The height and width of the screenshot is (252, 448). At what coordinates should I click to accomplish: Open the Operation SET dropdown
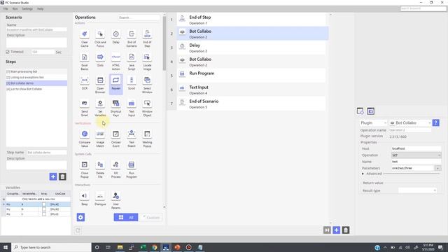pyautogui.click(x=416, y=155)
